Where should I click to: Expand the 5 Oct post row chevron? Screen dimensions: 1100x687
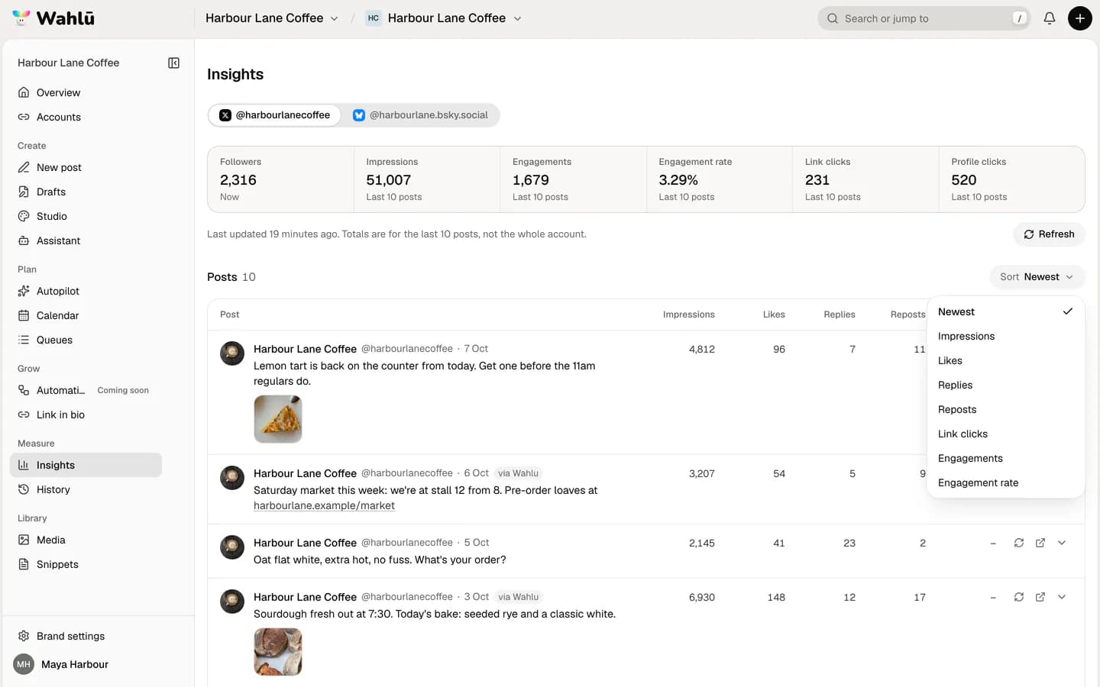[1062, 543]
